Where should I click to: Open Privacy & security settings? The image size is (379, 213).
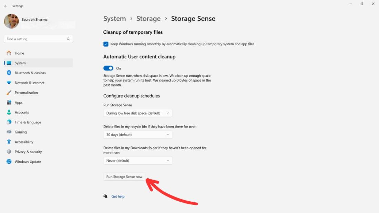point(28,151)
